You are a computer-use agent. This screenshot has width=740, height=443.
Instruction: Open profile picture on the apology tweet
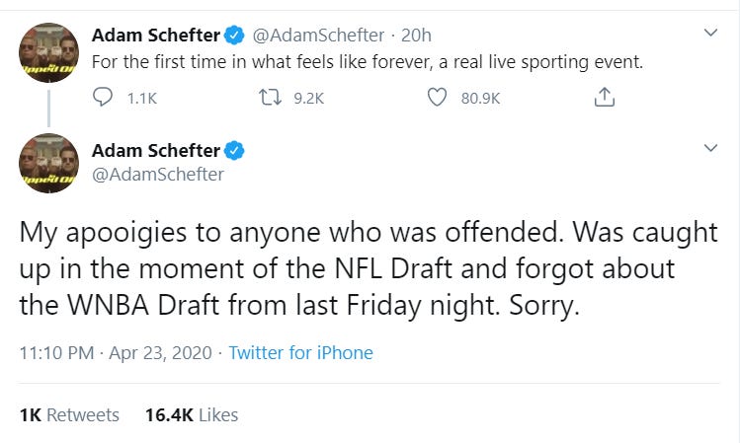coord(48,164)
